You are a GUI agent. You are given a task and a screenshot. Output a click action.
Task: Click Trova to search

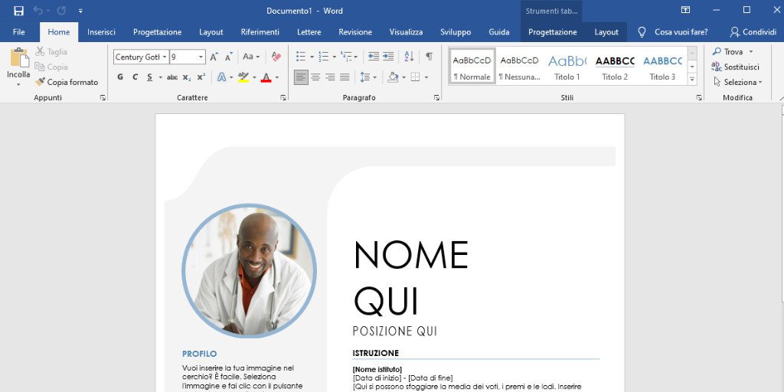(733, 51)
